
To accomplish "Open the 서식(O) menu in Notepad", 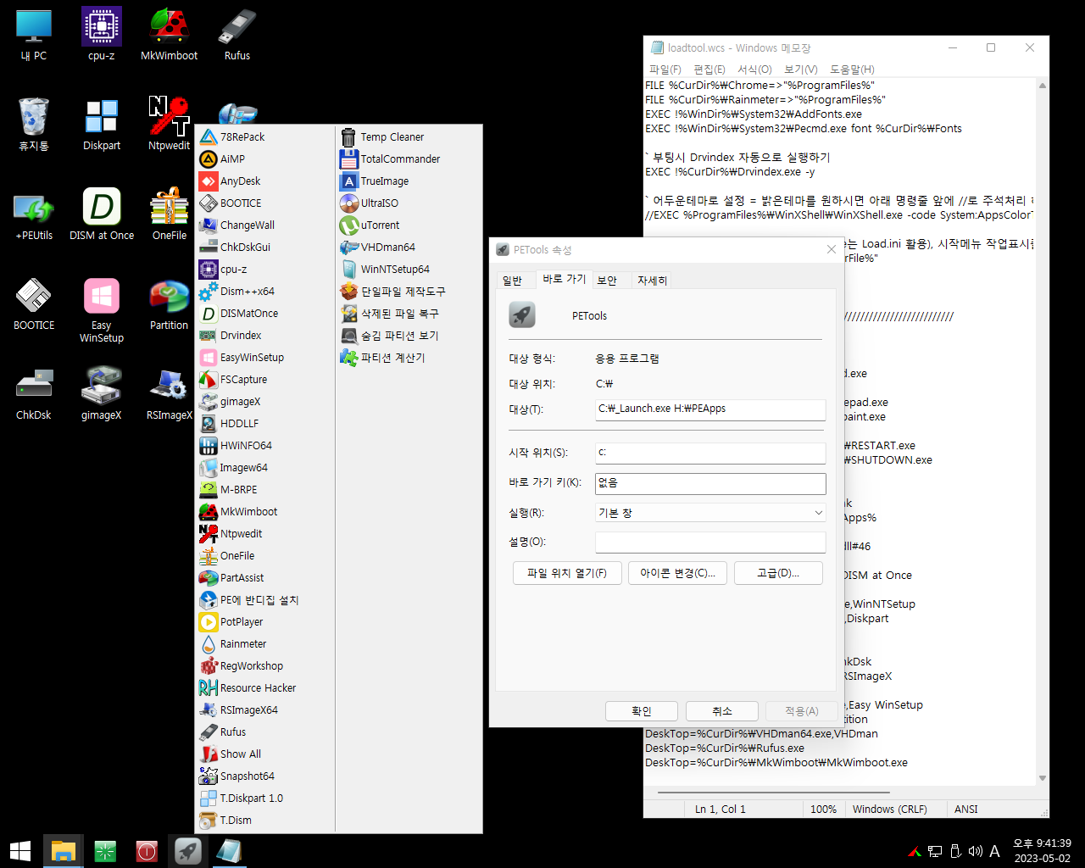I will point(754,70).
